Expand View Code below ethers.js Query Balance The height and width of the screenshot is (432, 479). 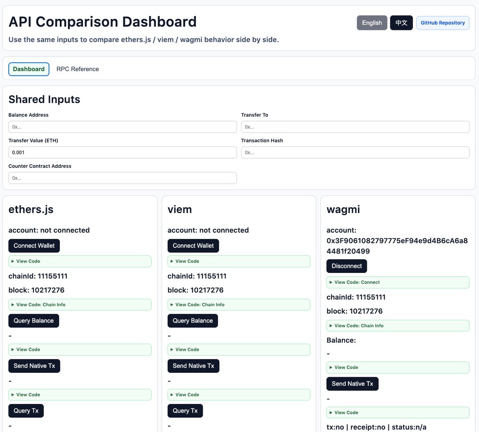[80, 350]
